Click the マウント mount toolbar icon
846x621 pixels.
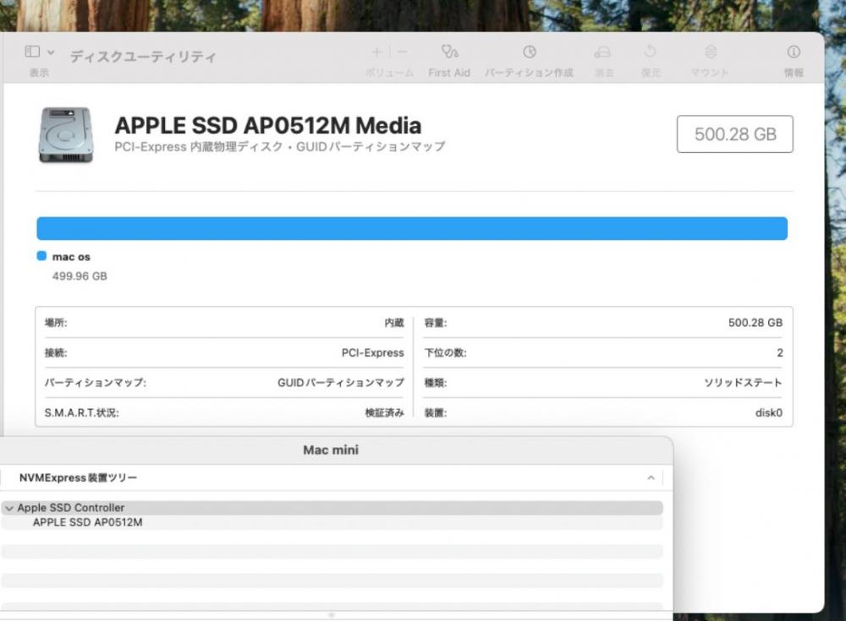point(711,52)
